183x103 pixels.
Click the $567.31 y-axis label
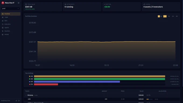(x=33, y=42)
